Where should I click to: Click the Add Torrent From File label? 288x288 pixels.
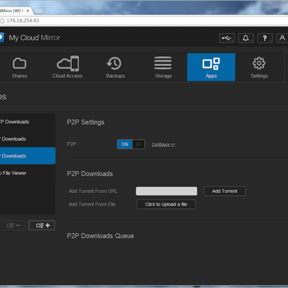(x=92, y=204)
